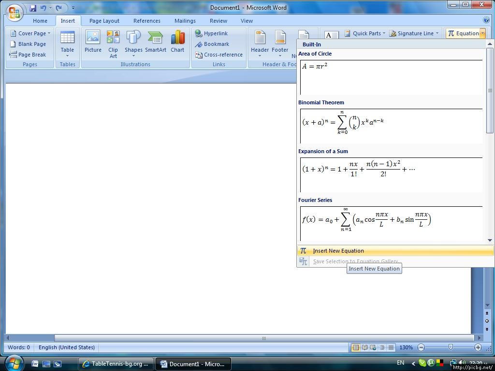Redo the last action
495x371 pixels.
(x=58, y=8)
